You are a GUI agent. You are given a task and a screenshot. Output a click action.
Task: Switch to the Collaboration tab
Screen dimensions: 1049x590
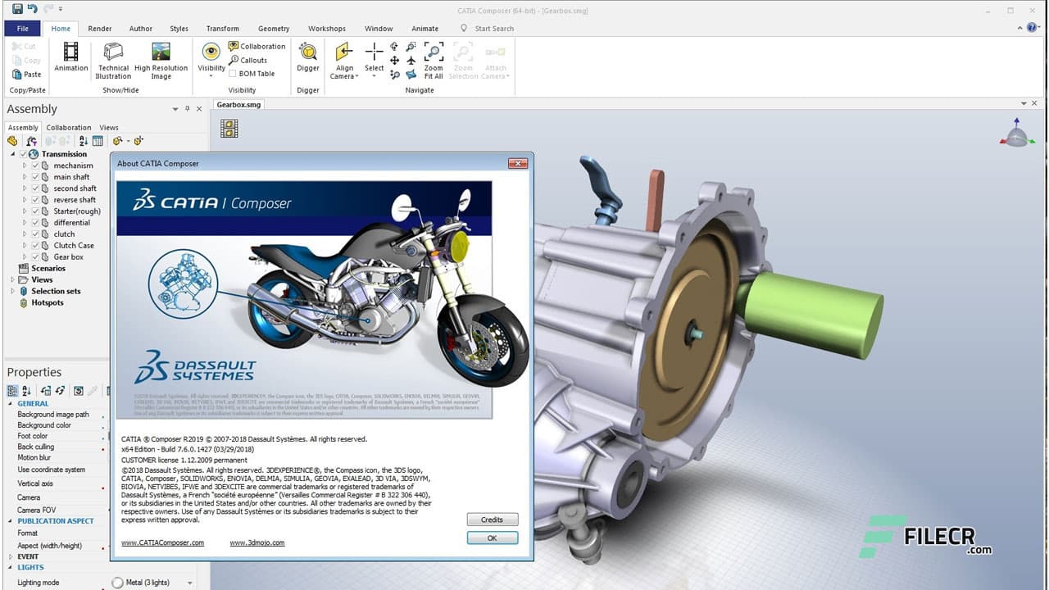[68, 127]
